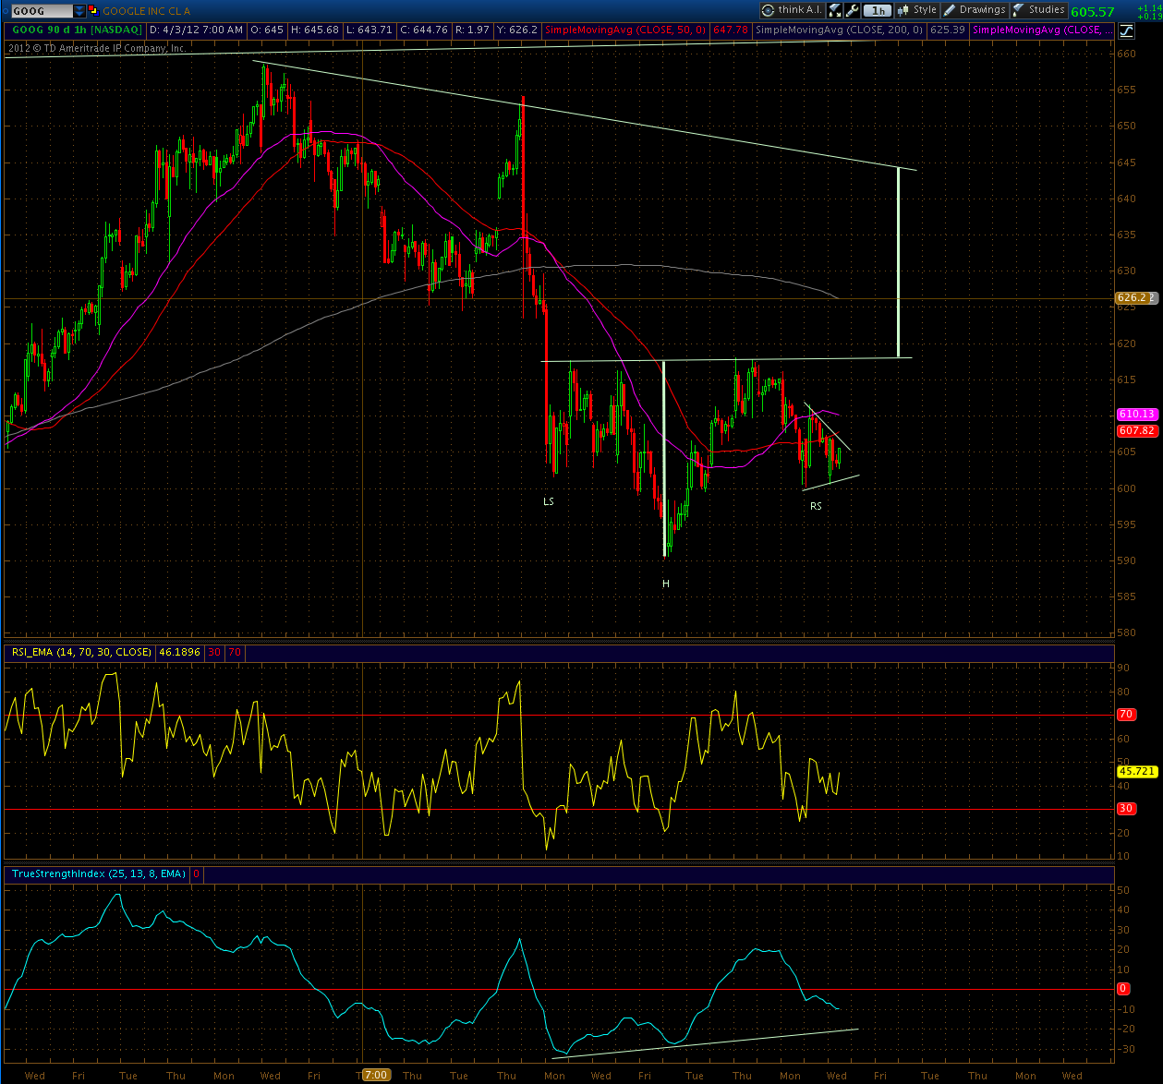Click the red 70 overbought axis bubble
The image size is (1163, 1084).
[1126, 715]
